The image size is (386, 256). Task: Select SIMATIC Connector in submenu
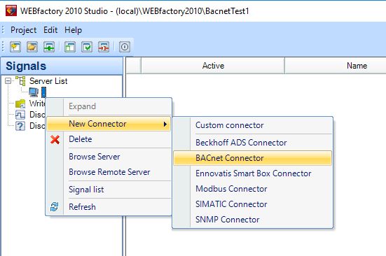pyautogui.click(x=253, y=204)
